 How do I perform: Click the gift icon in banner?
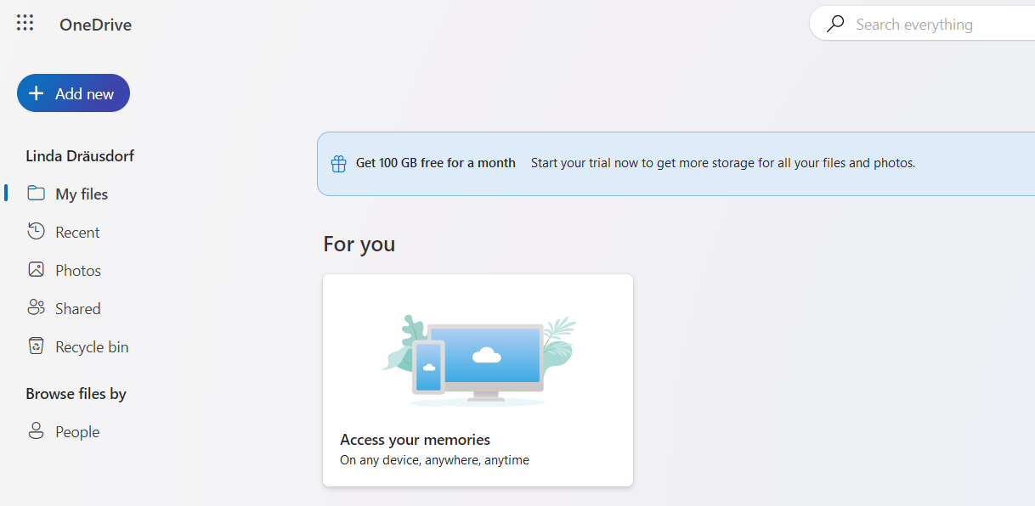point(338,163)
